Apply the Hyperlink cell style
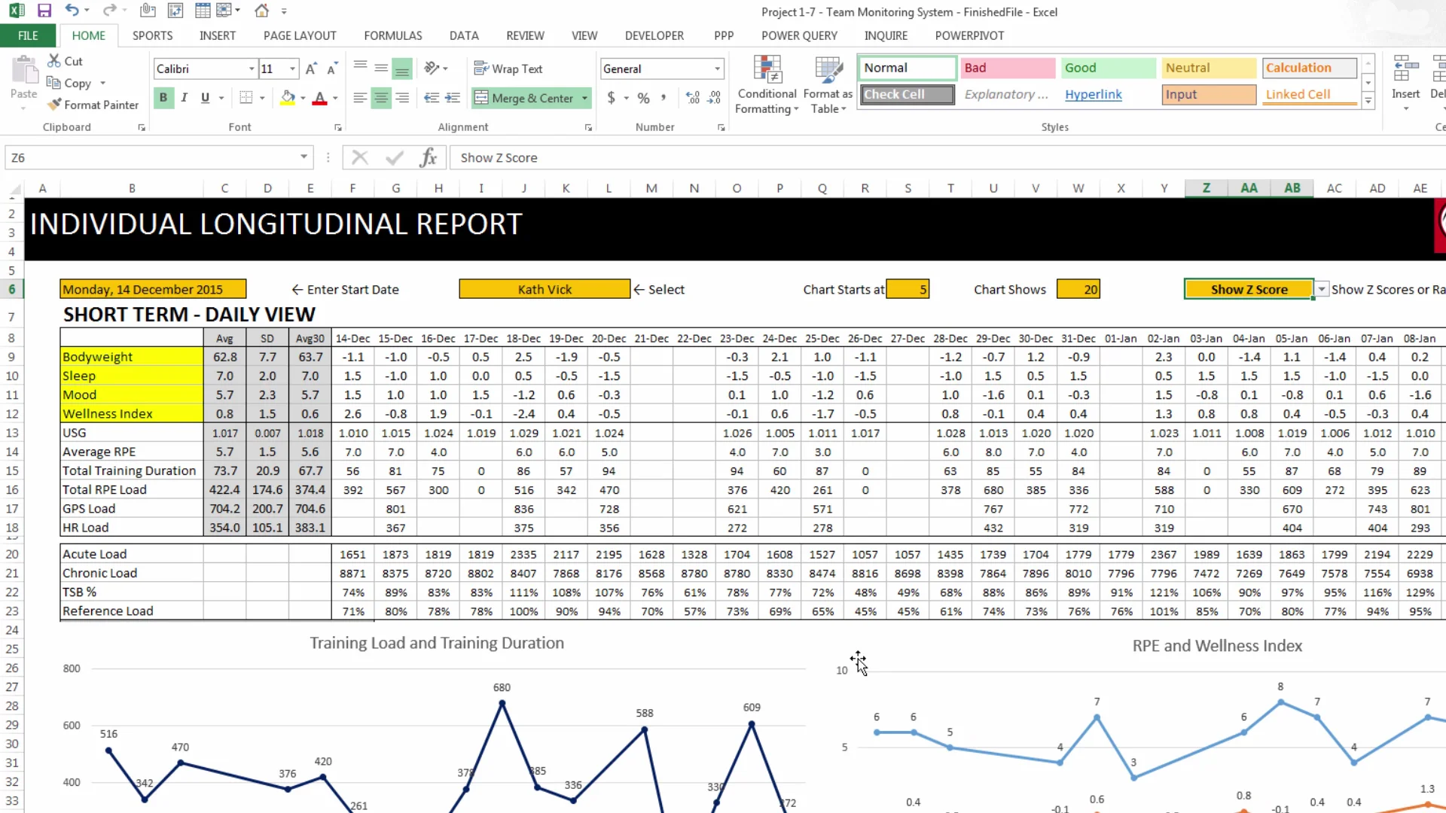The width and height of the screenshot is (1446, 813). coord(1094,94)
